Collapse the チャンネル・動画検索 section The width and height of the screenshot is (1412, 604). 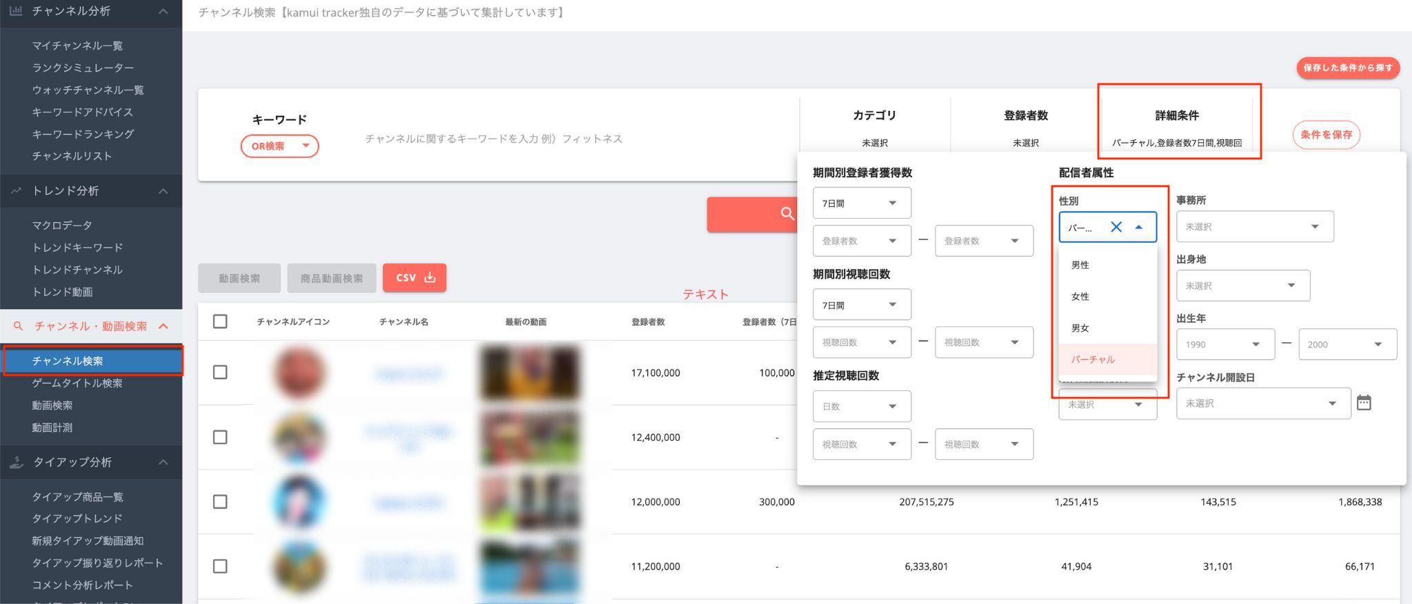tap(163, 326)
